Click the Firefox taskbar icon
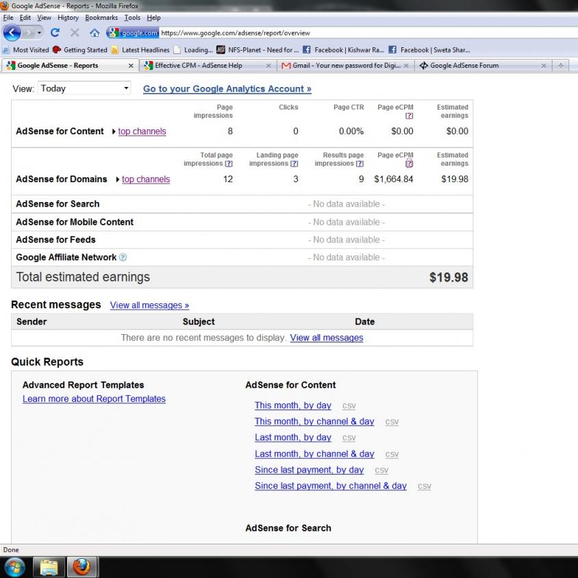 pyautogui.click(x=81, y=567)
